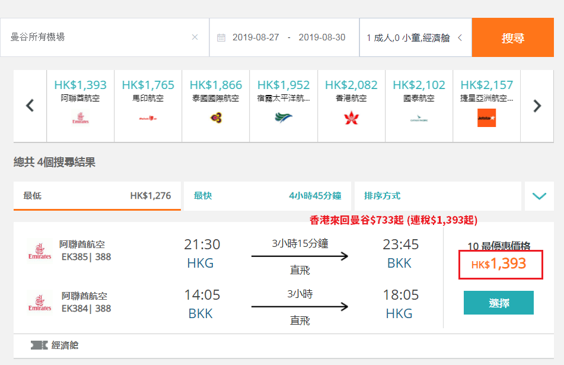Clear the 曼谷所有機場 destination field
The width and height of the screenshot is (564, 365).
[x=195, y=37]
